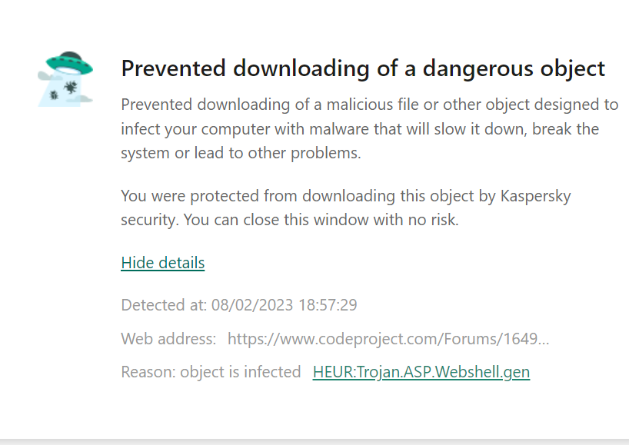This screenshot has width=629, height=445.
Task: Click the 'Detected at' timestamp line
Action: tap(239, 305)
